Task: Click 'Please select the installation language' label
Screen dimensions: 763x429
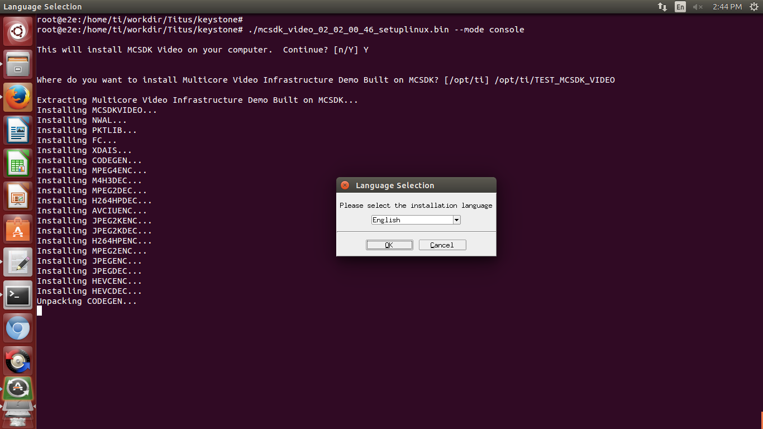Action: click(x=416, y=206)
